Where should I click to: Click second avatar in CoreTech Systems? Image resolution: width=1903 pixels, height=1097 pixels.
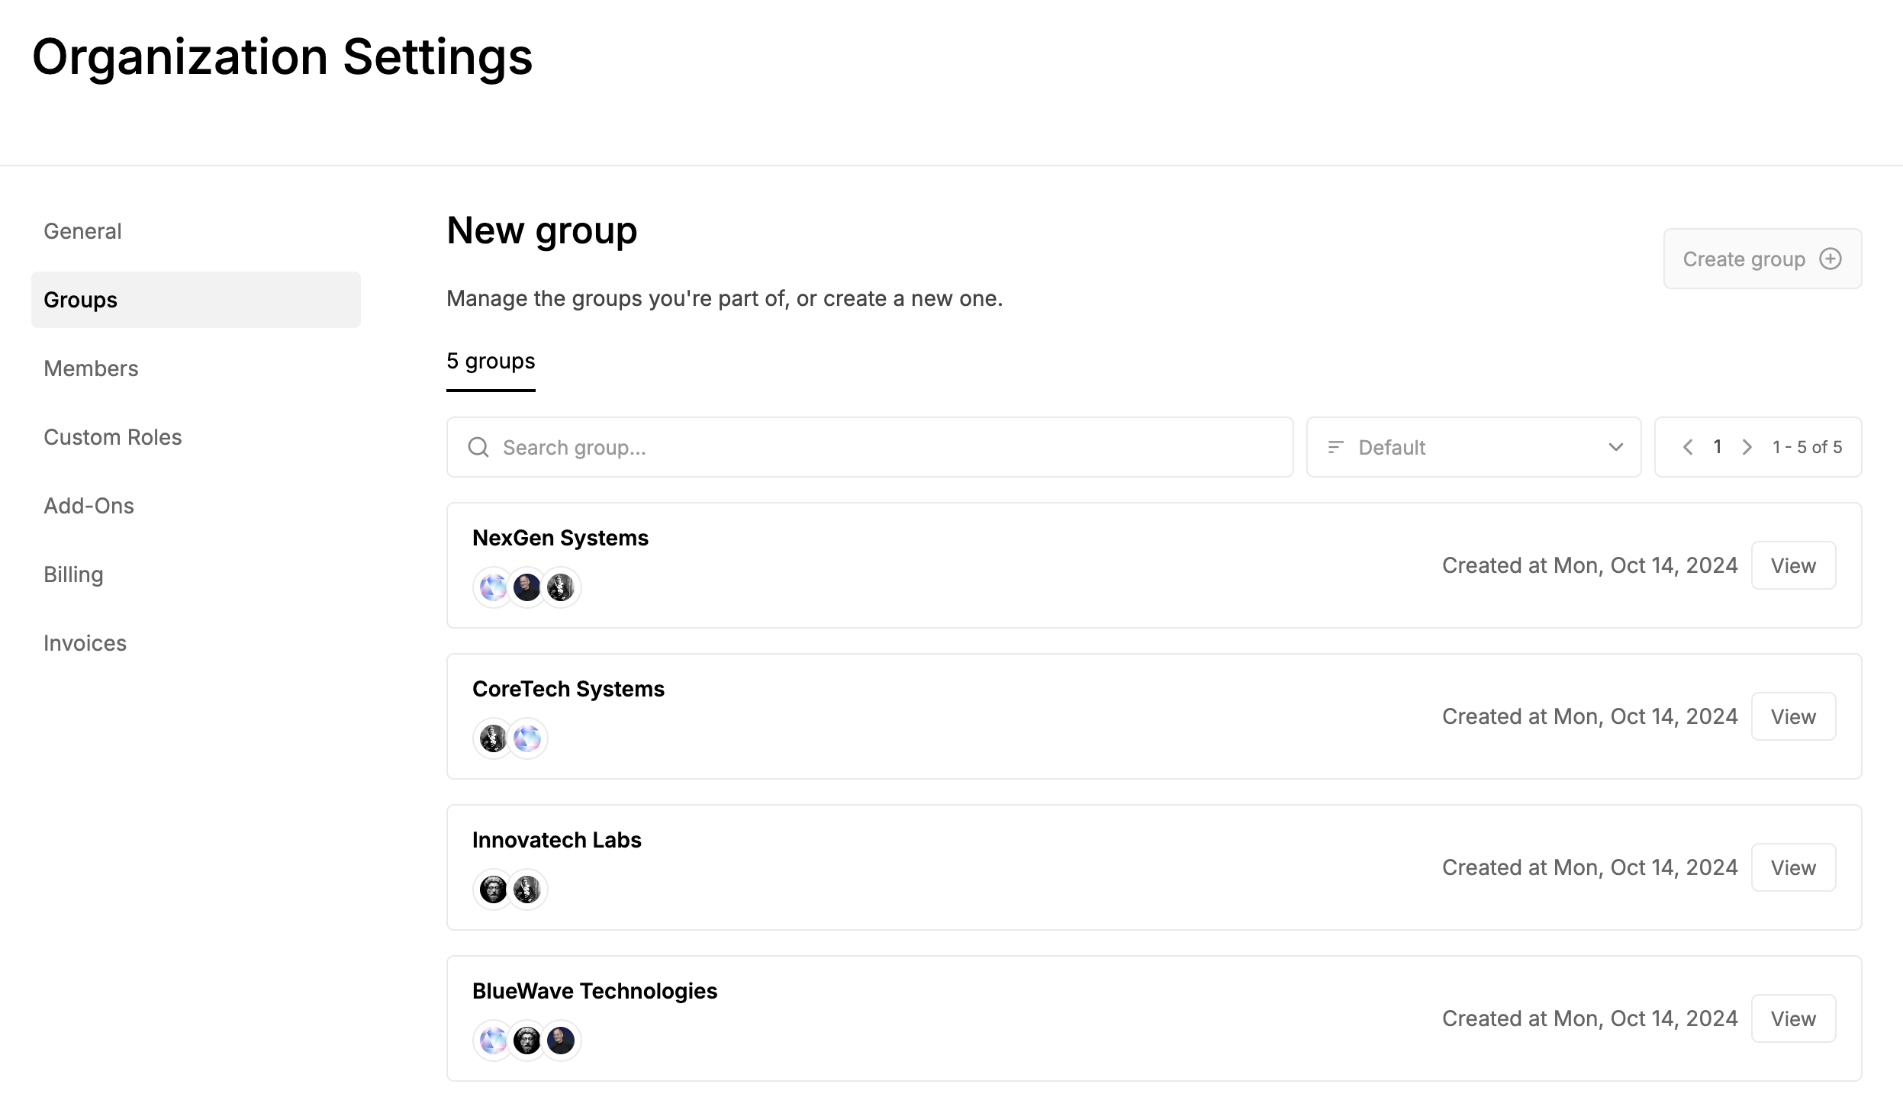pos(527,738)
